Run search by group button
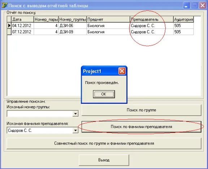The image size is (208, 169). [142, 110]
